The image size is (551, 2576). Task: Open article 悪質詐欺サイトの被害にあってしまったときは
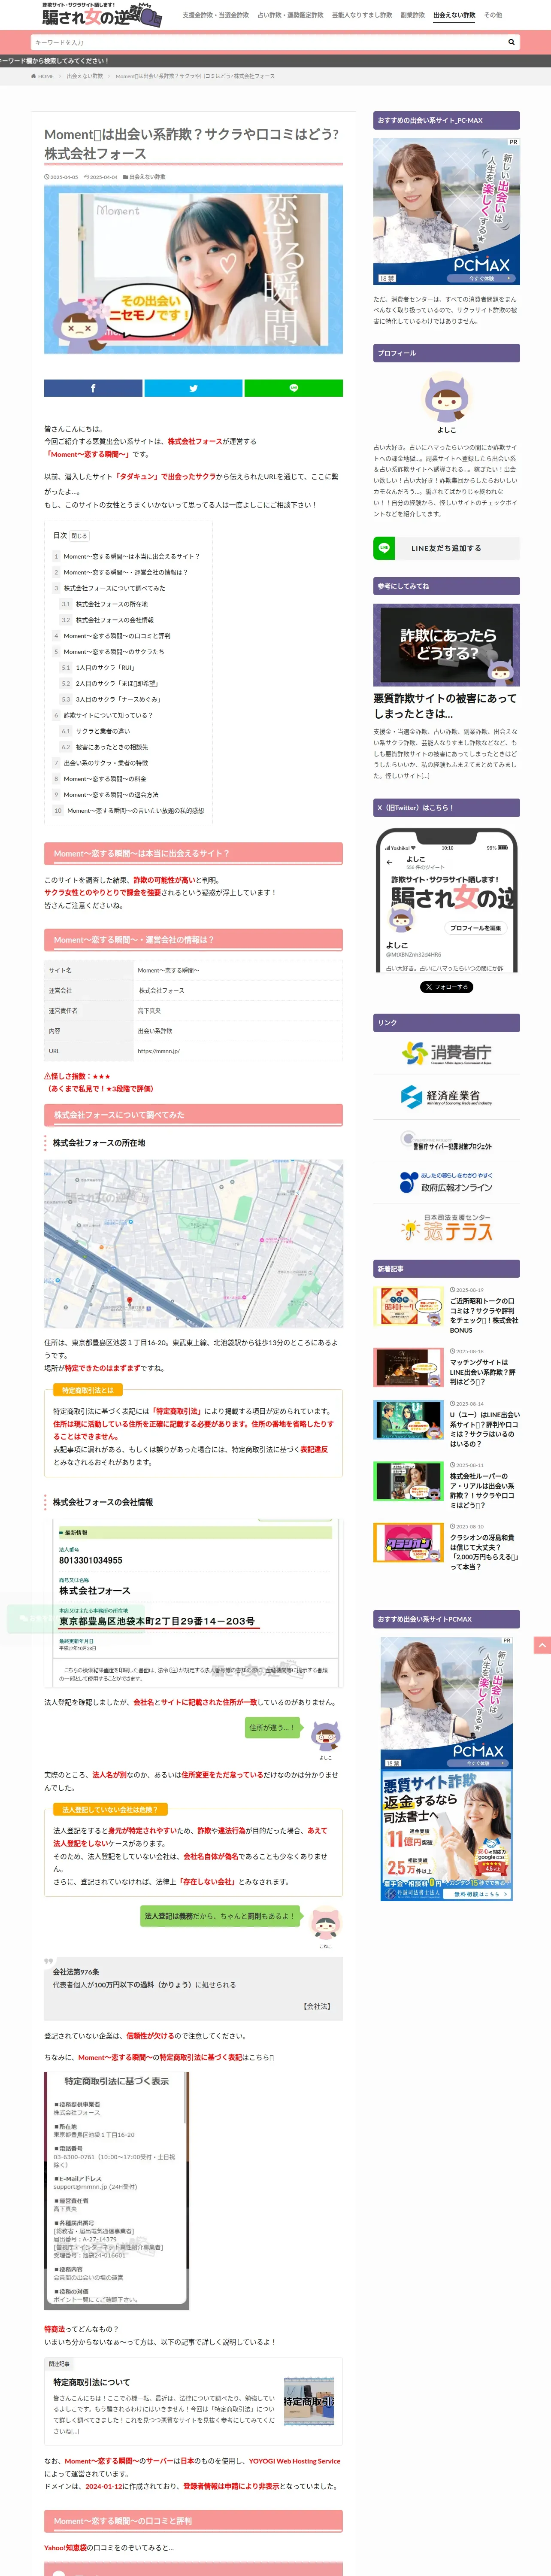[446, 706]
